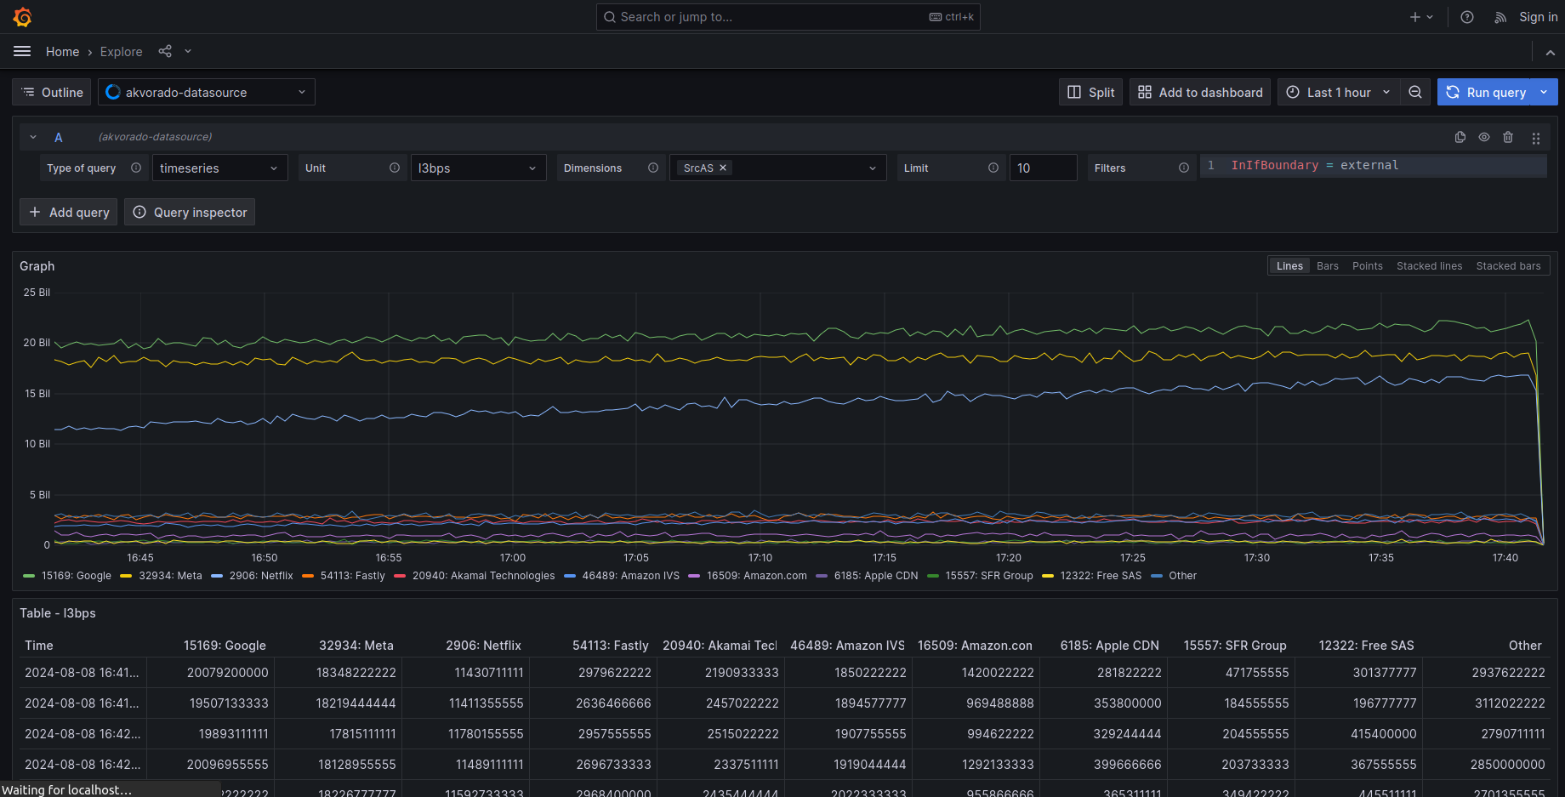Select the Bars graph tab
Viewport: 1565px width, 797px height.
tap(1327, 265)
